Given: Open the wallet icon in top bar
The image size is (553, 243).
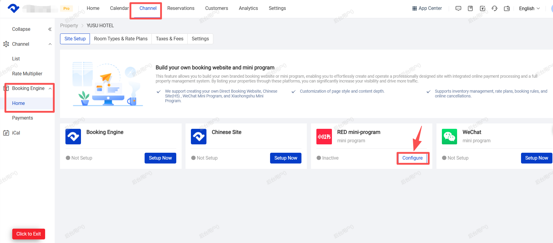Looking at the screenshot, I should tap(507, 8).
